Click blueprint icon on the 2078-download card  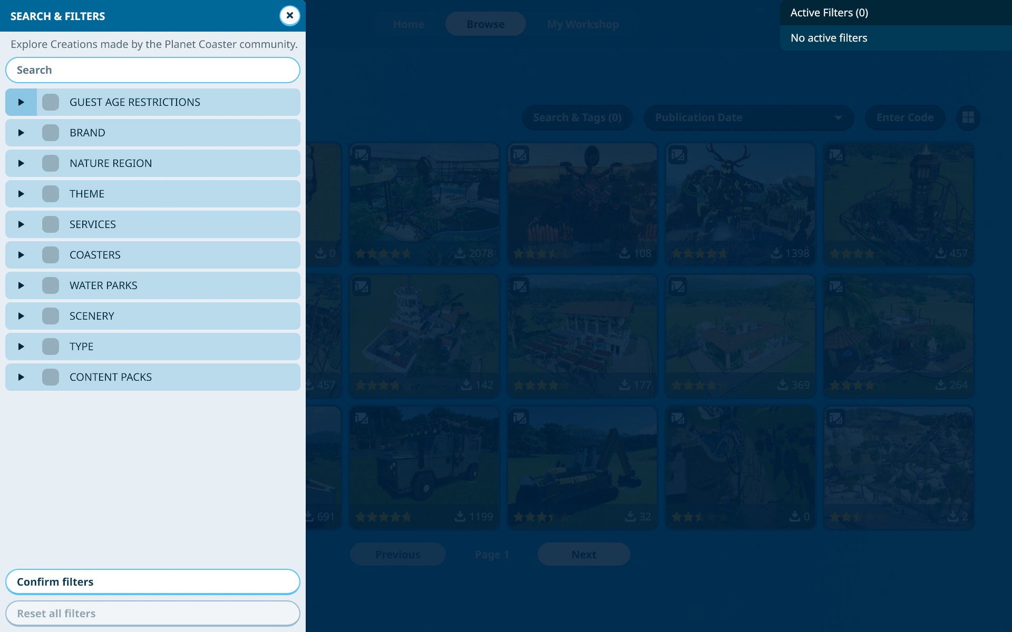click(x=362, y=155)
